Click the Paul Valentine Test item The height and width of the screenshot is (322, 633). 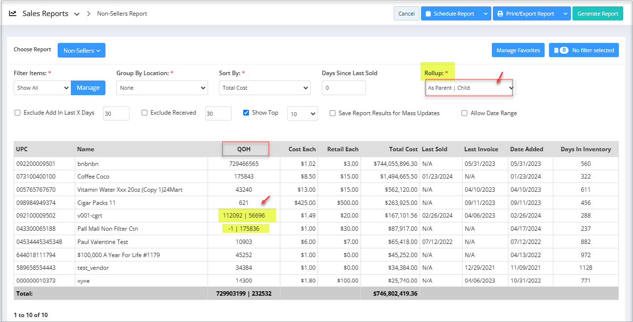point(103,242)
